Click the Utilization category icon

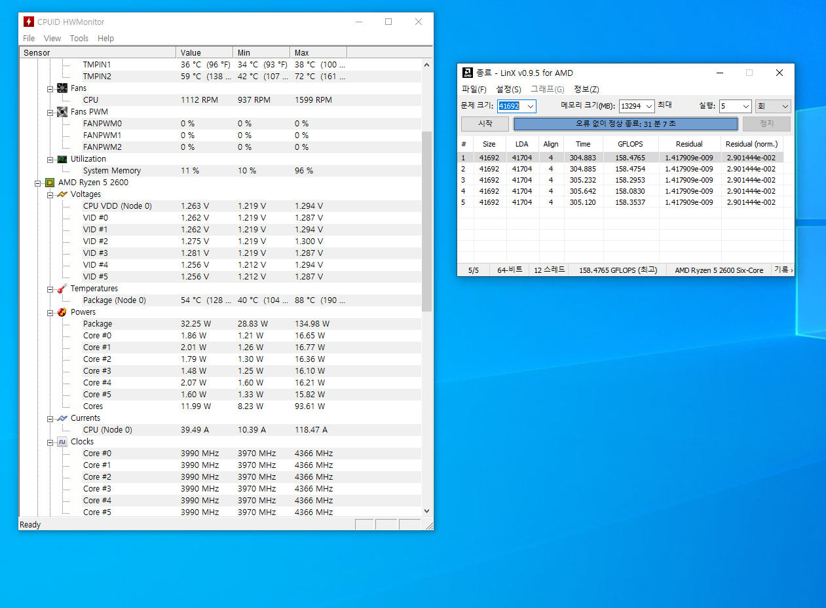62,159
